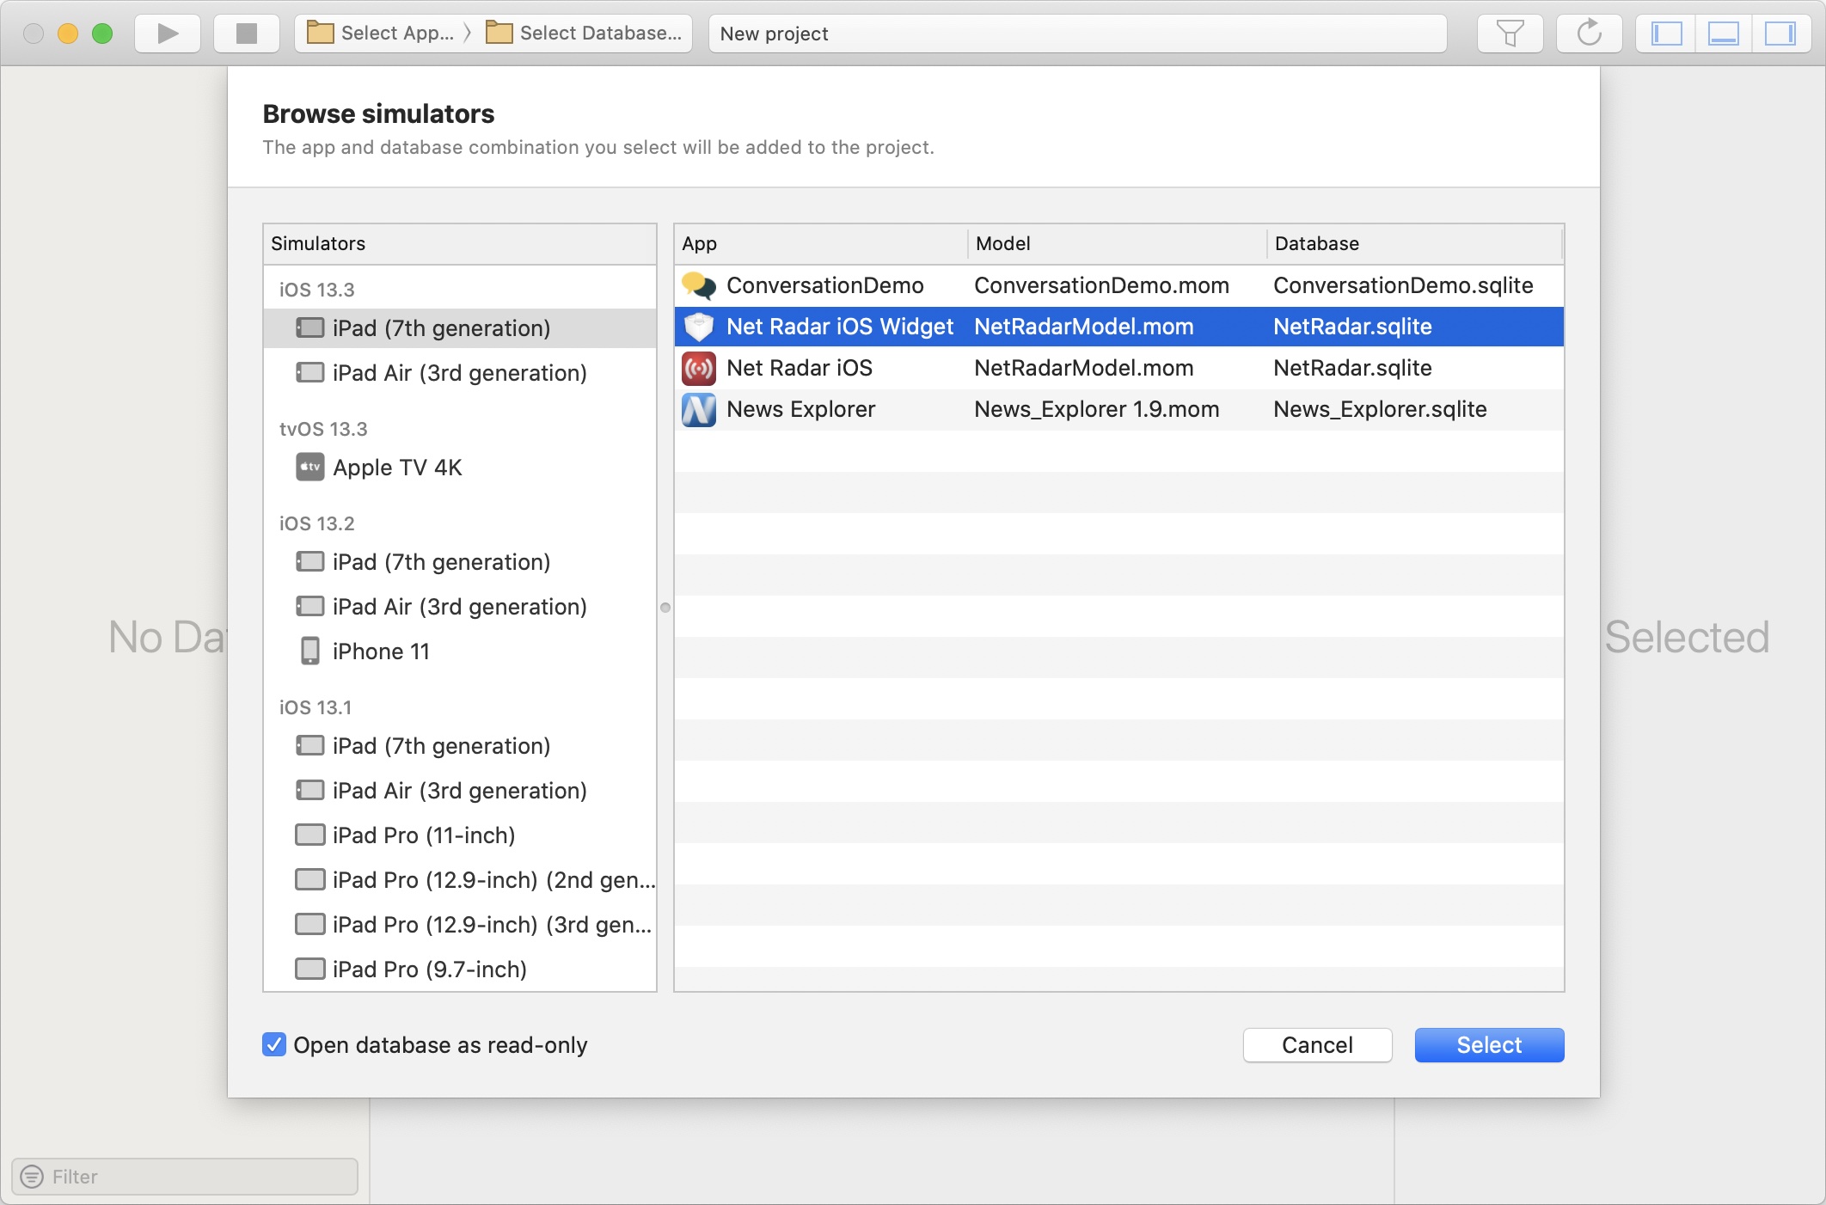Select iPad Pro (12.9-inch) (2nd gen) simulator
The width and height of the screenshot is (1826, 1205).
460,880
